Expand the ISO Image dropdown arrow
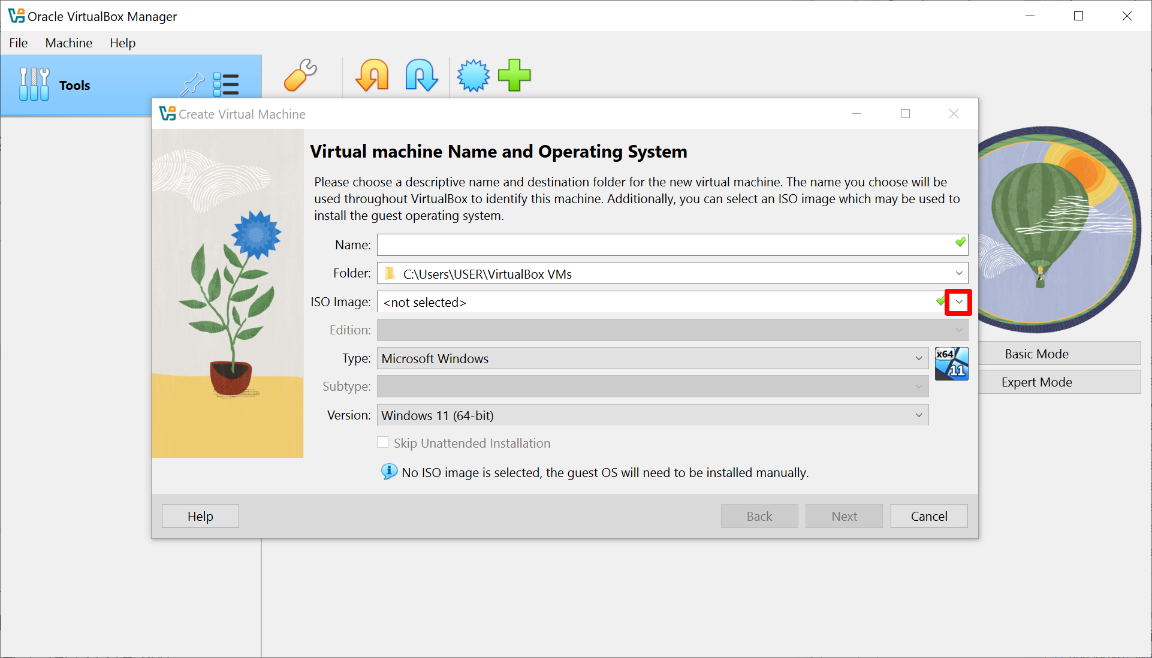This screenshot has height=658, width=1152. click(958, 302)
